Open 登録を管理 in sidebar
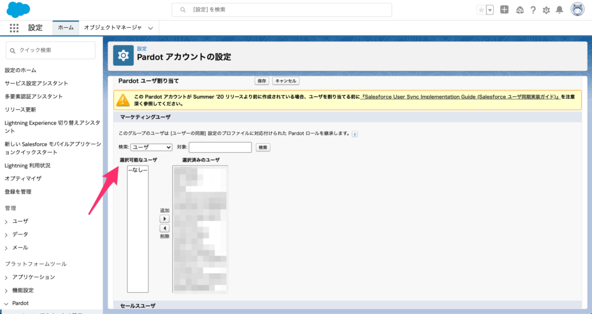 [18, 192]
